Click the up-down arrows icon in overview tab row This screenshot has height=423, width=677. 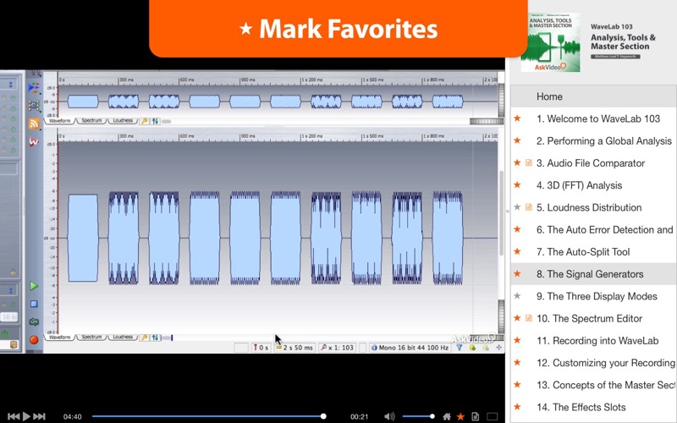155,121
